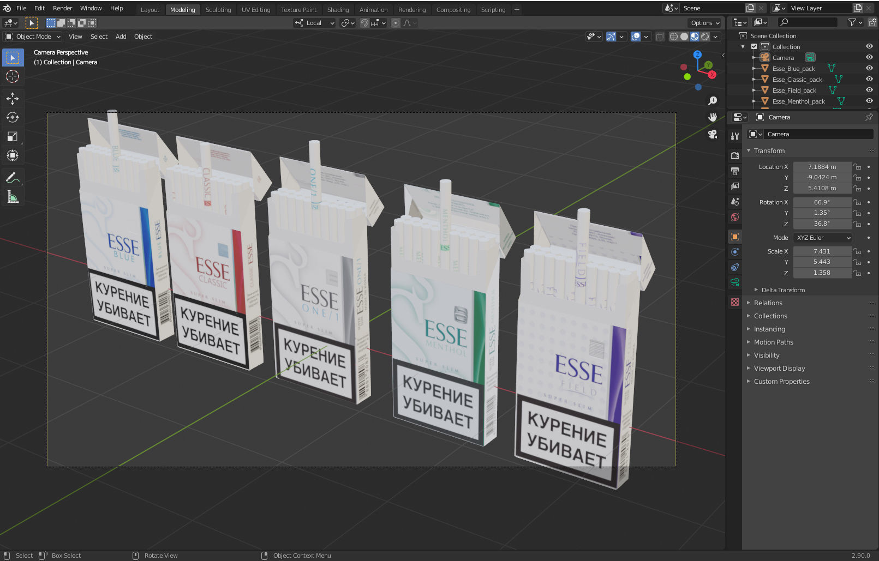Viewport: 879px width, 561px height.
Task: Hide the Camera object in outliner
Action: tap(869, 57)
